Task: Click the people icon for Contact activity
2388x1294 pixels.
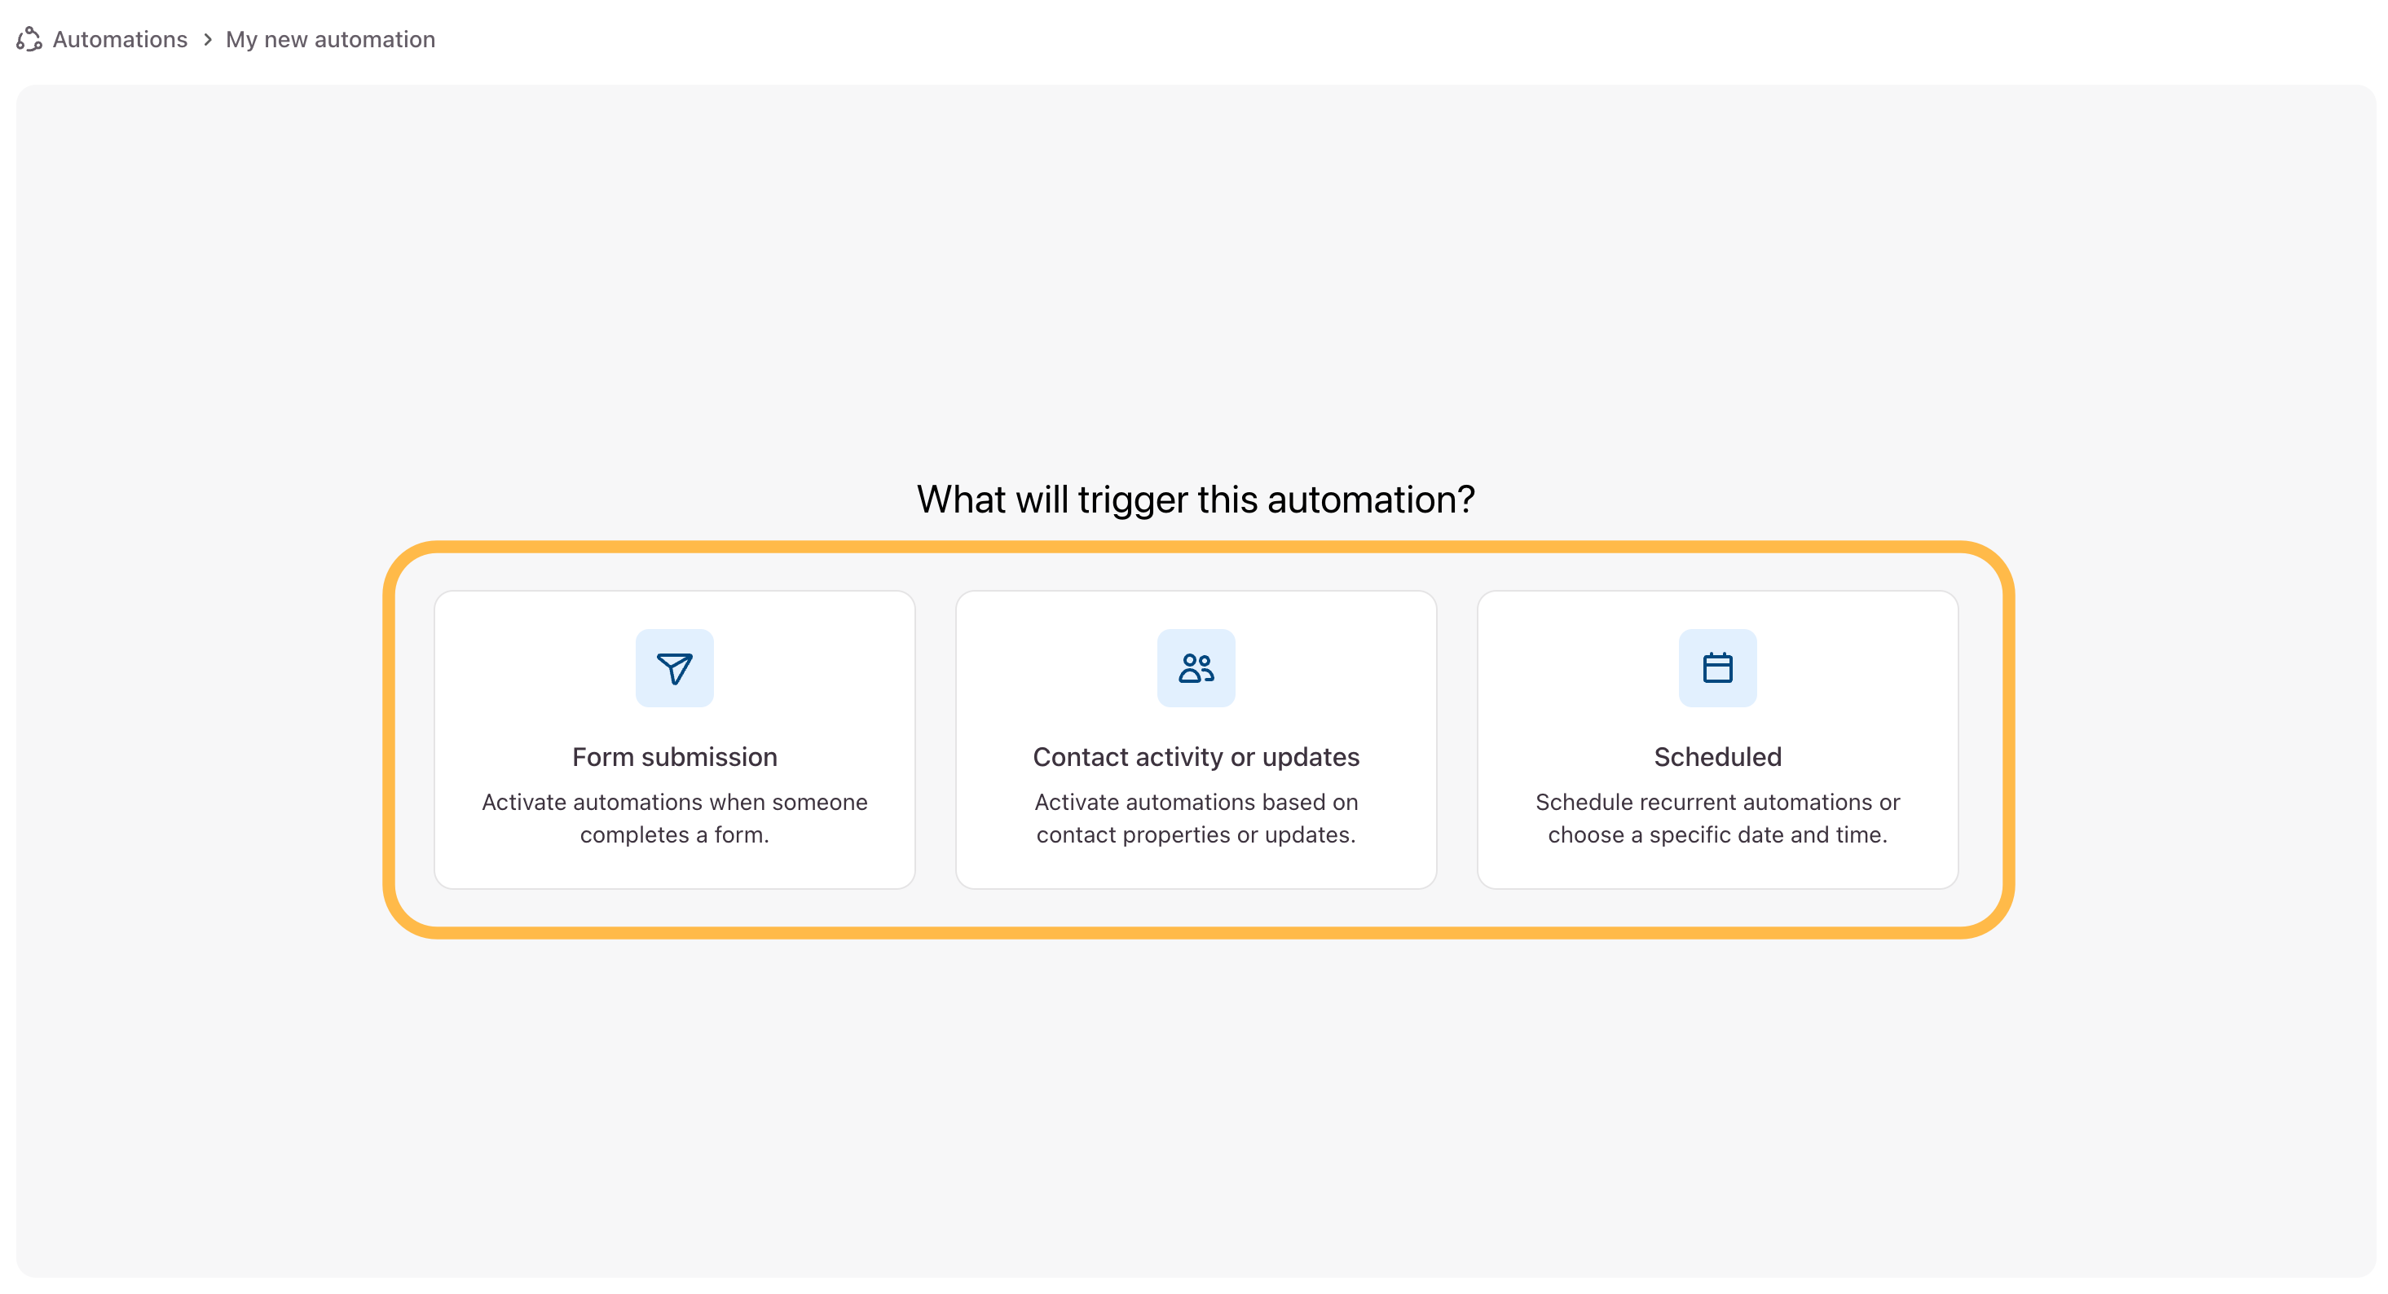Action: (1196, 667)
